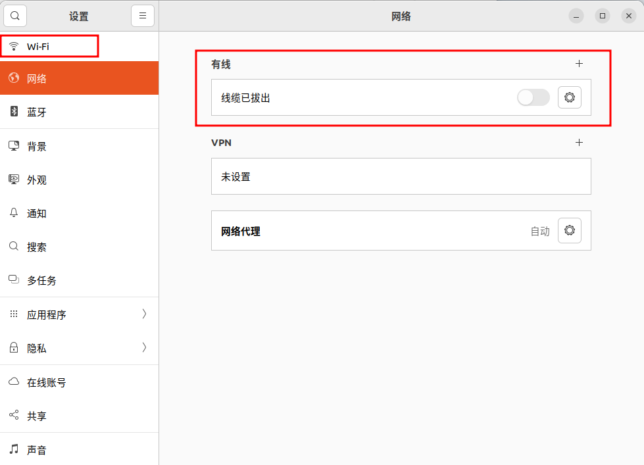Toggle the 线缆已拔出 wired switch

533,97
